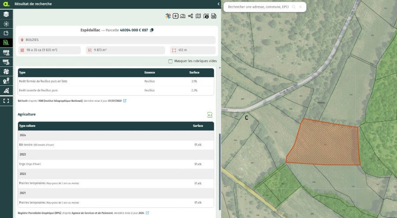Copy the parcel number 46094 000 C 697

(x=152, y=30)
